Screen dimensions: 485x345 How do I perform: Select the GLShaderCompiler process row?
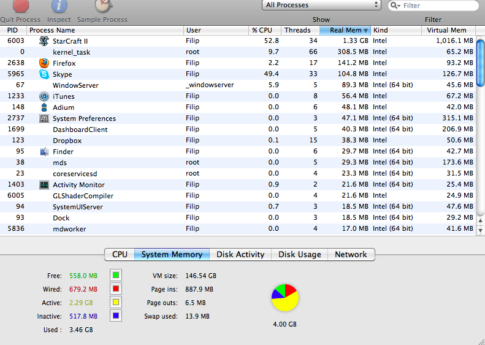[x=237, y=196]
